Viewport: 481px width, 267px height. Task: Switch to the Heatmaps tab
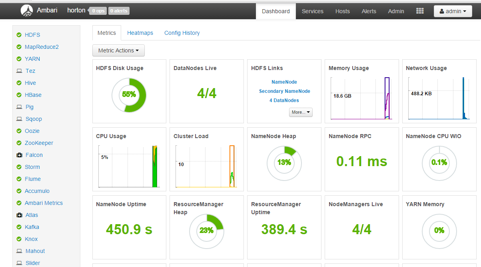[x=140, y=33]
